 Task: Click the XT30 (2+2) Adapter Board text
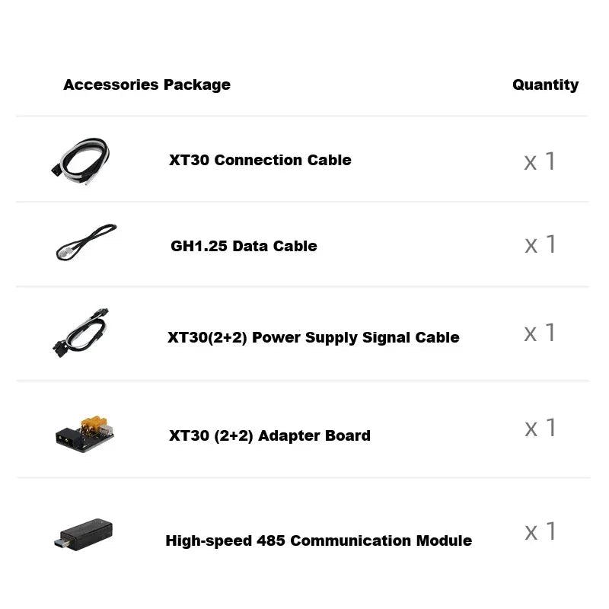click(x=269, y=435)
